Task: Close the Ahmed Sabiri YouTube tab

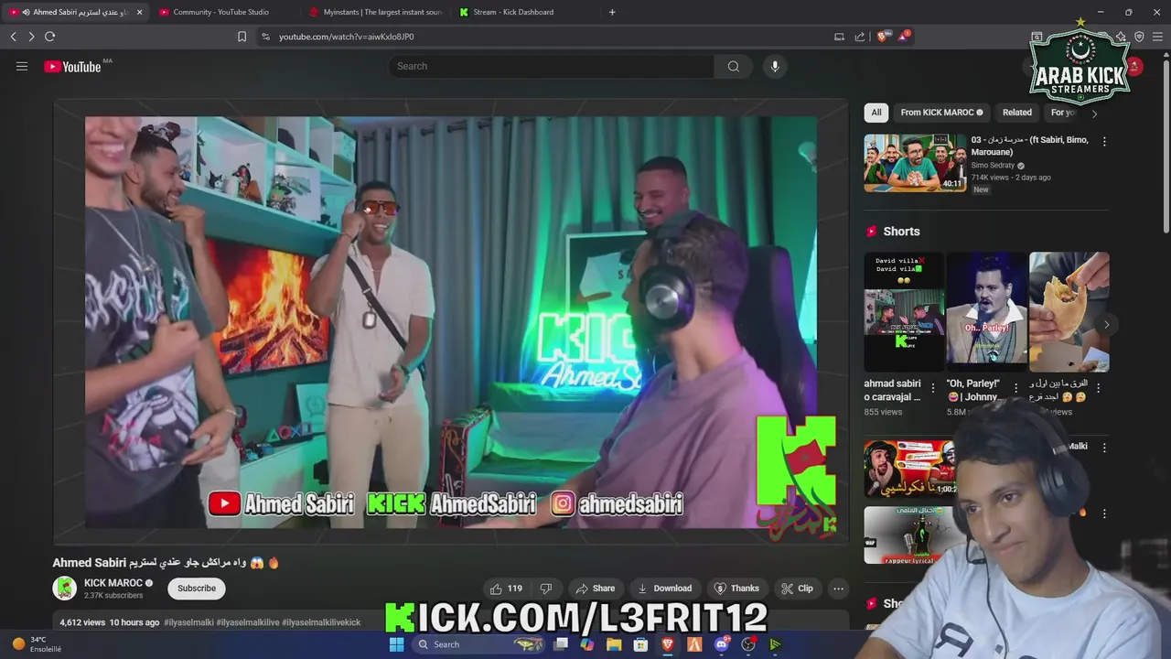Action: pos(139,12)
